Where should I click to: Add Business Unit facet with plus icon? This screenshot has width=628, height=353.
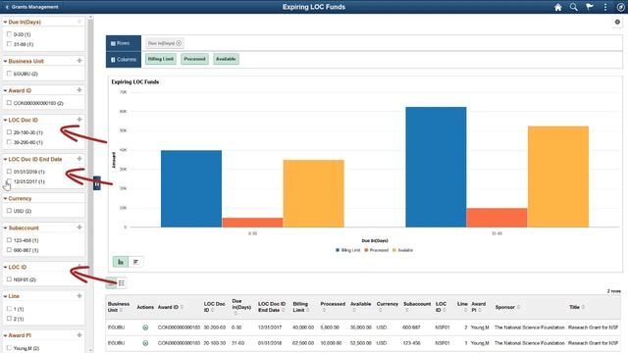pos(79,61)
